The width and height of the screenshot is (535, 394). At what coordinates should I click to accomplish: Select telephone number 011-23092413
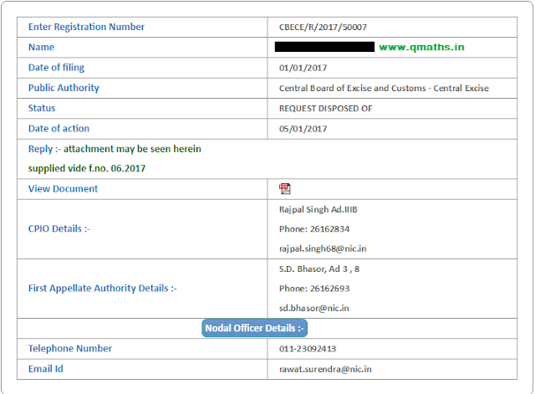click(x=308, y=349)
